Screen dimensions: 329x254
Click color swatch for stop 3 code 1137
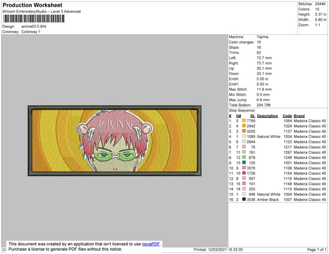pos(244,131)
